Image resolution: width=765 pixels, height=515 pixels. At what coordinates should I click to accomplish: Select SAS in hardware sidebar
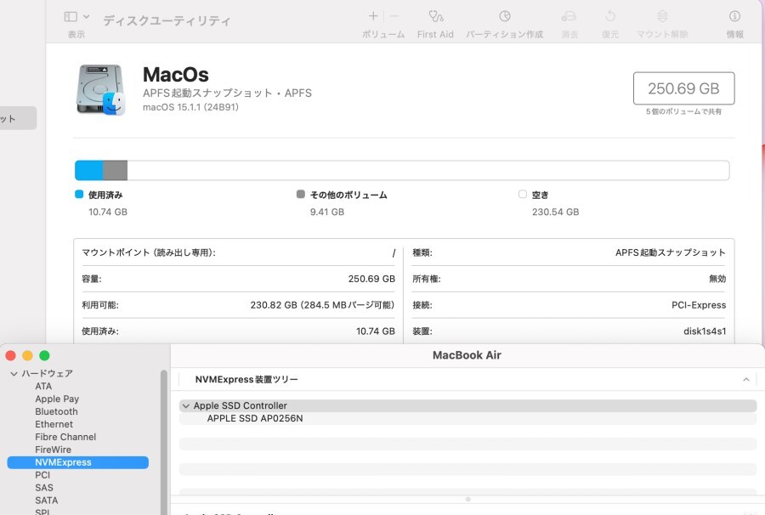coord(44,487)
